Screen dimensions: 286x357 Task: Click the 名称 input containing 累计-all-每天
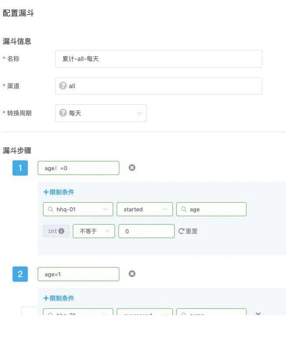(x=158, y=58)
